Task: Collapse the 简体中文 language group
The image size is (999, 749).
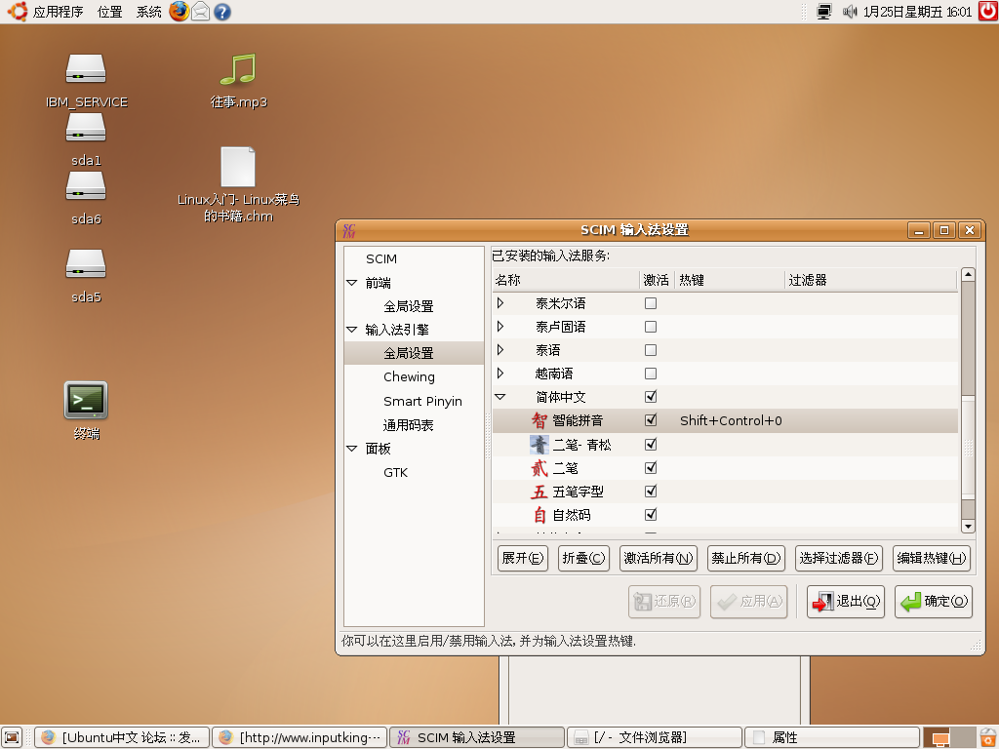Action: pyautogui.click(x=500, y=397)
